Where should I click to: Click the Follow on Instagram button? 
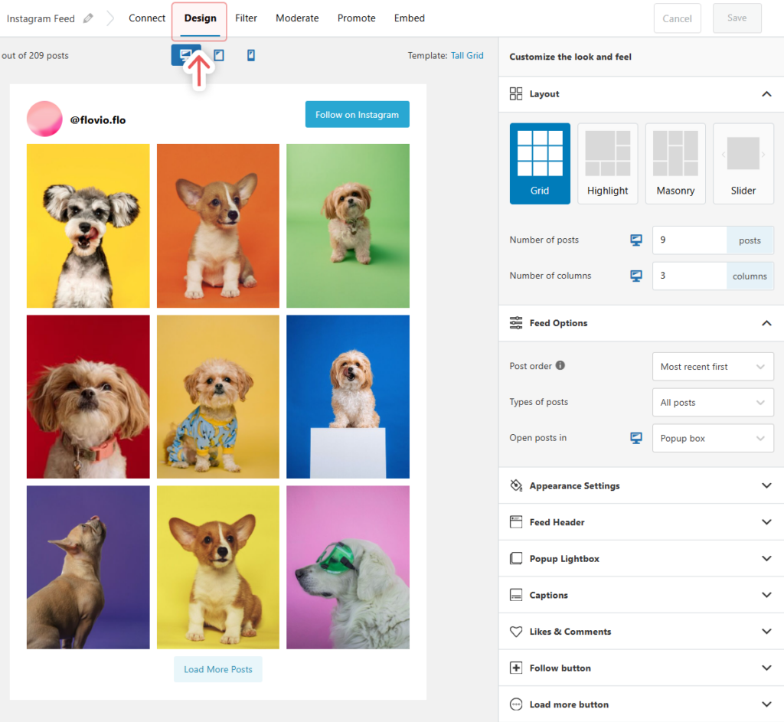[357, 113]
